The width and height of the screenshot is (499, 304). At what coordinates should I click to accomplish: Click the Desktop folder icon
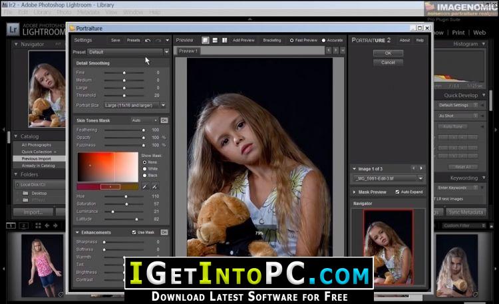[x=25, y=193]
